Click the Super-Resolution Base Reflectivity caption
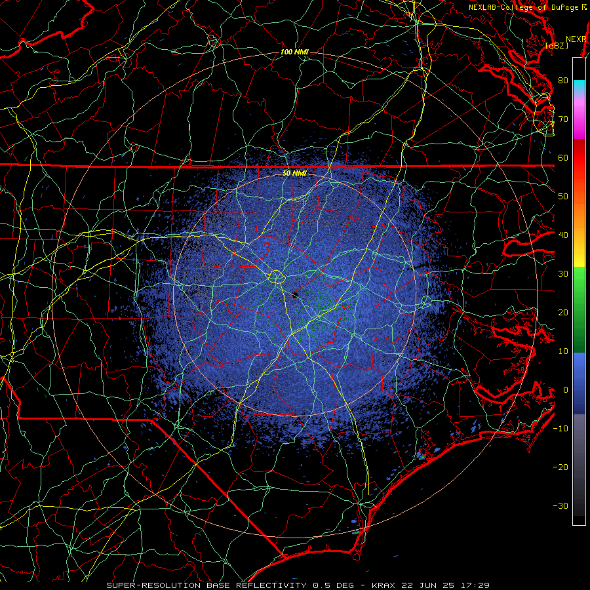This screenshot has height=590, width=590. click(x=206, y=585)
